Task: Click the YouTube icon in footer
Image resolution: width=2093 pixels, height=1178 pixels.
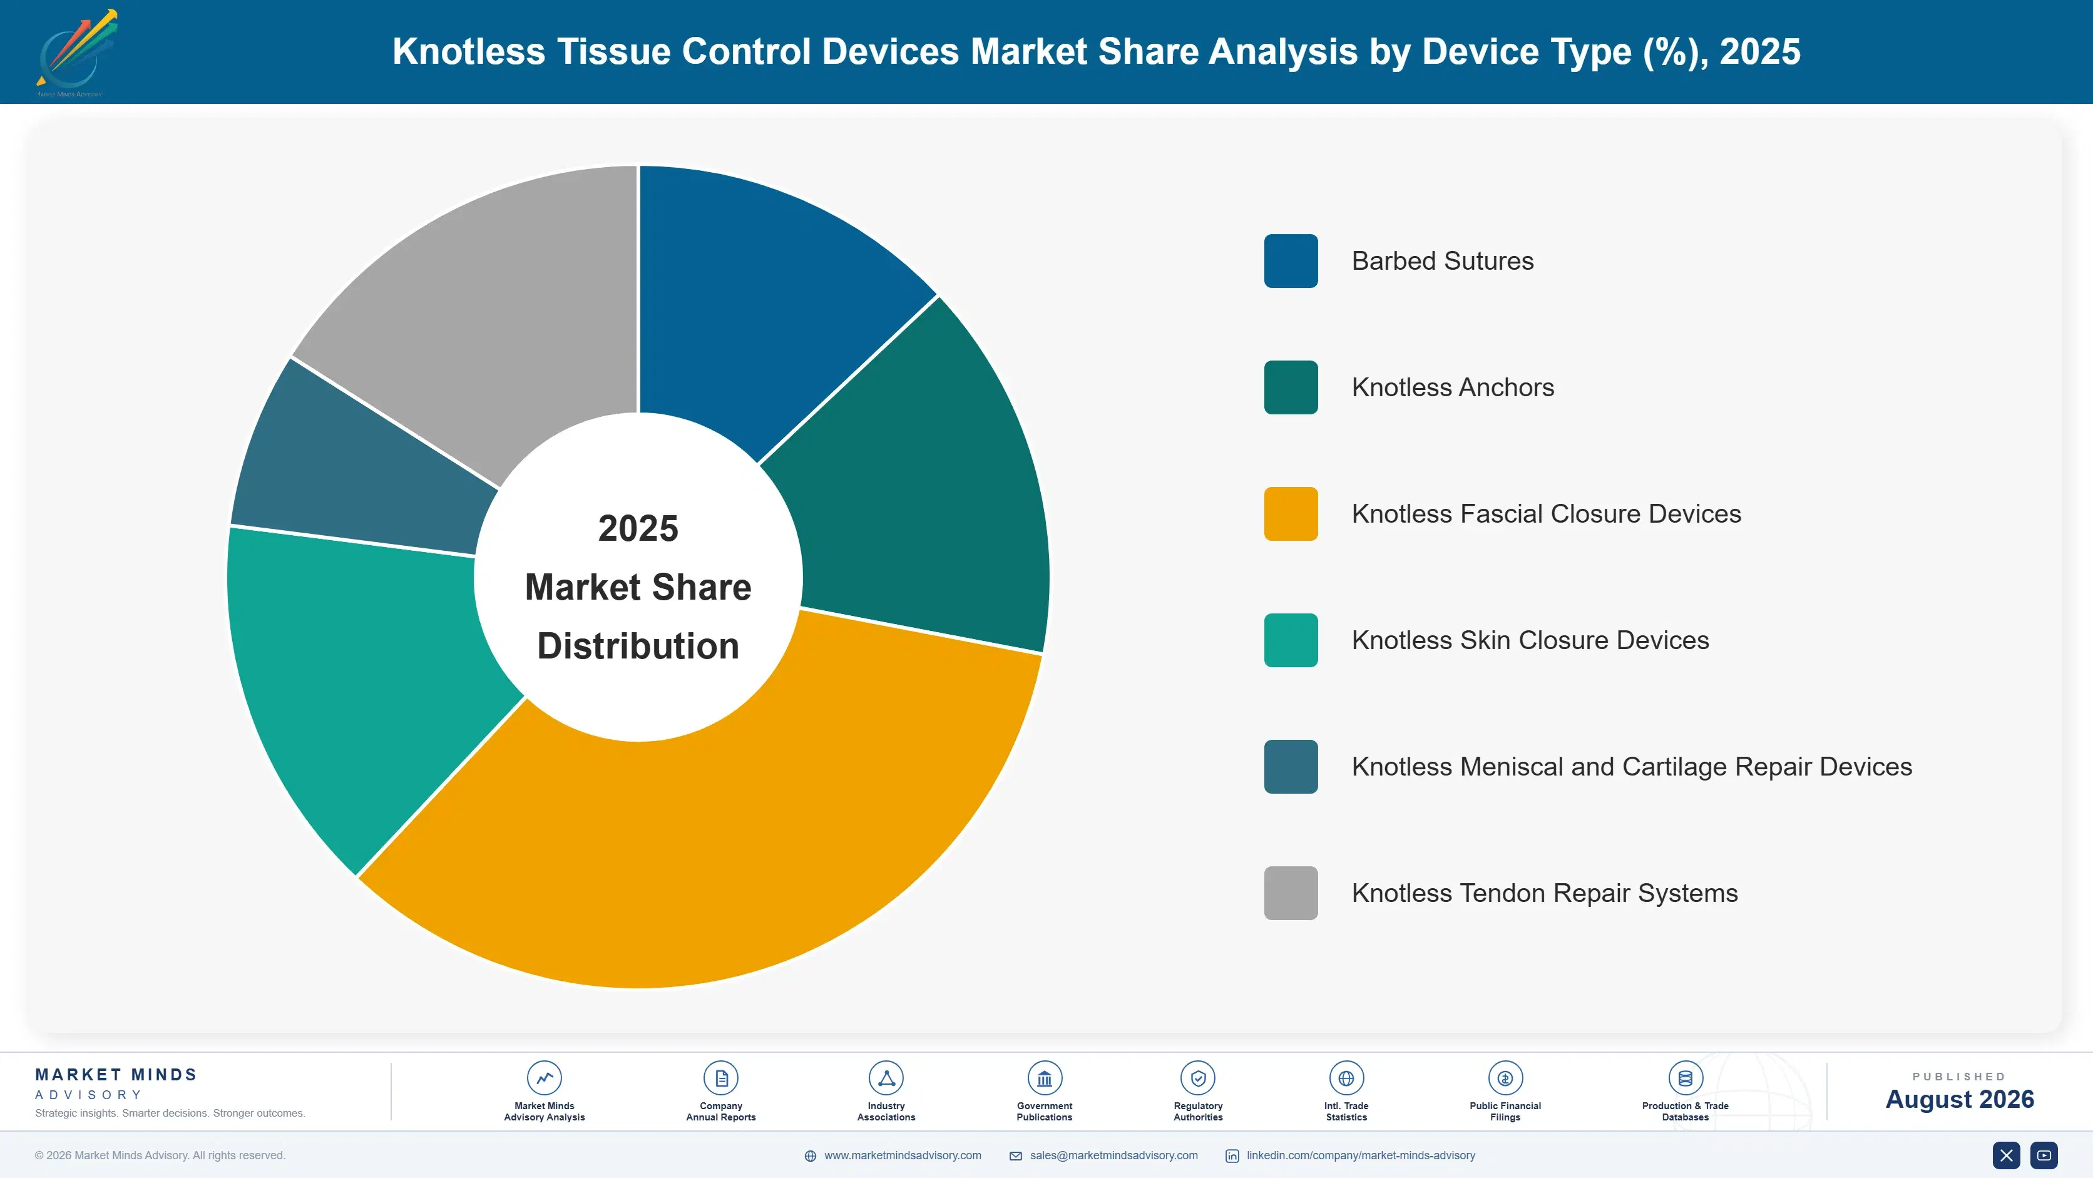Action: 2044,1155
